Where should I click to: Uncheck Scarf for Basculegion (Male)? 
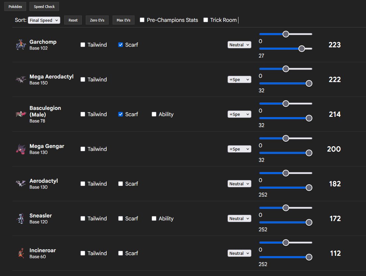[121, 114]
